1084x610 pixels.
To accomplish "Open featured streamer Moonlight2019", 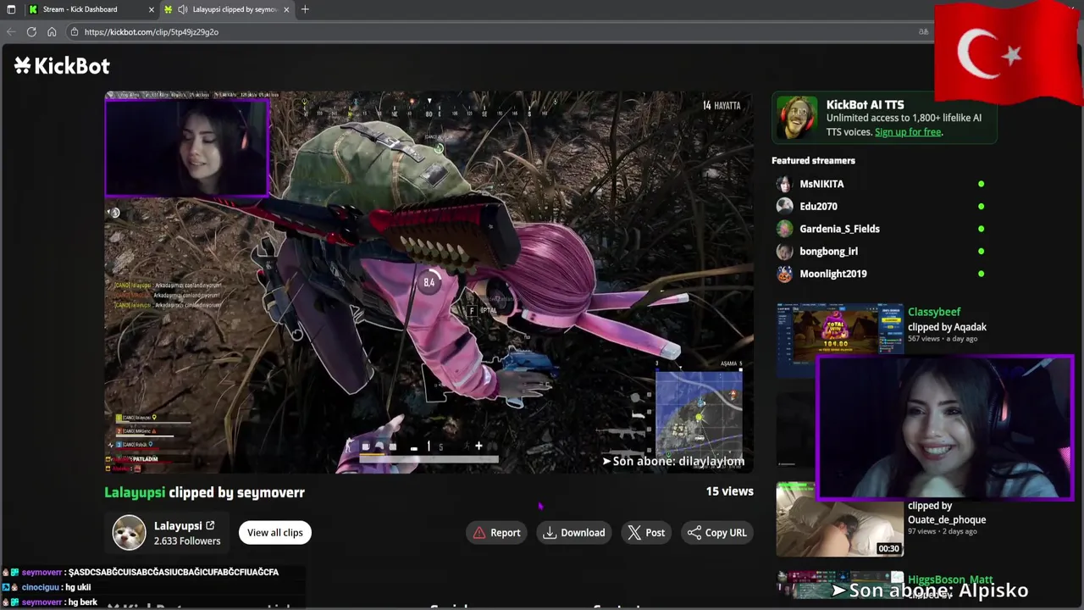I will (832, 274).
